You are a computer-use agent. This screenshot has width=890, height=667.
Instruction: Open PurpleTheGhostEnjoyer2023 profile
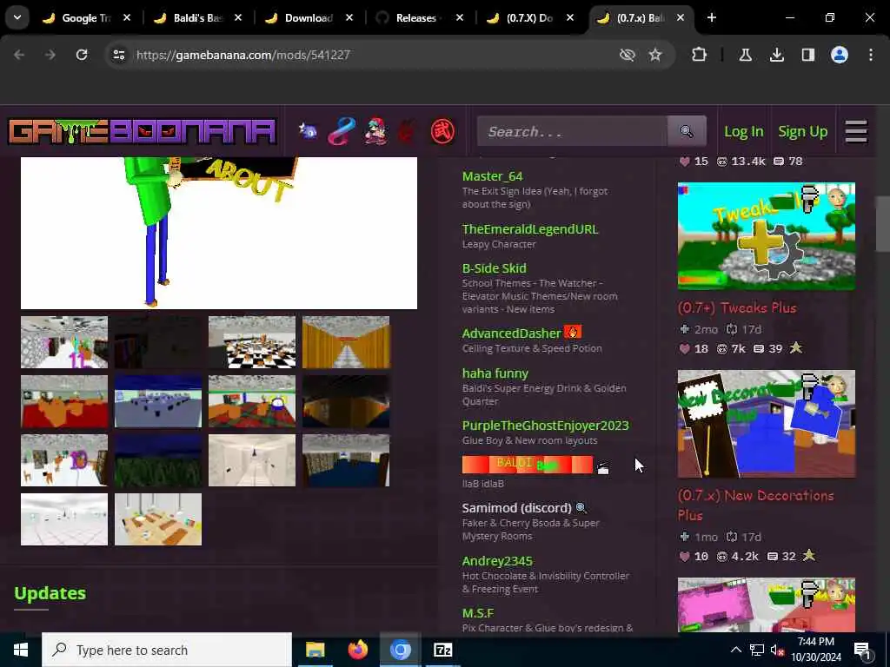[x=546, y=426]
